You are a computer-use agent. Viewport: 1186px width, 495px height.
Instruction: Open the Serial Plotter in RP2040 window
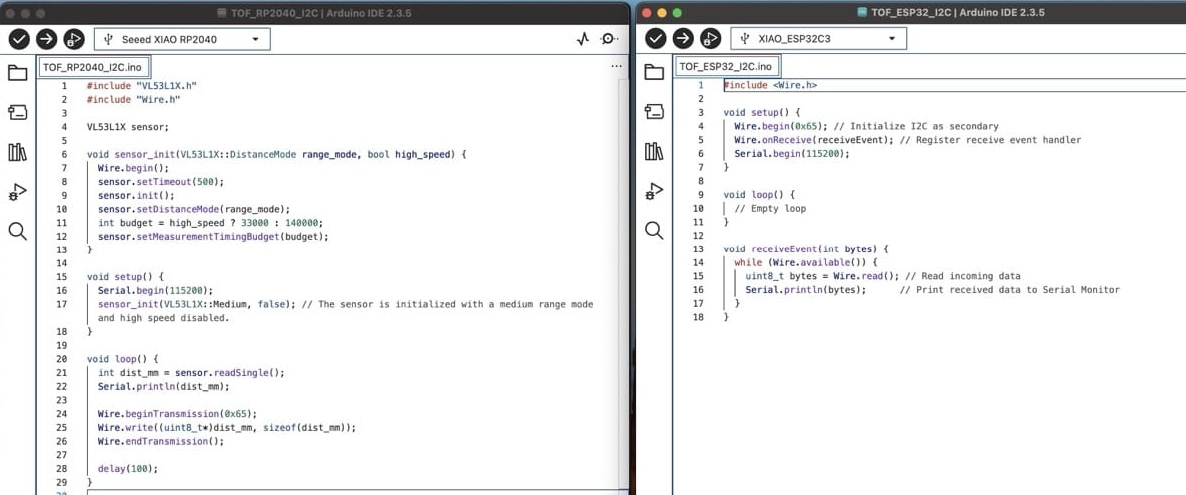[582, 39]
